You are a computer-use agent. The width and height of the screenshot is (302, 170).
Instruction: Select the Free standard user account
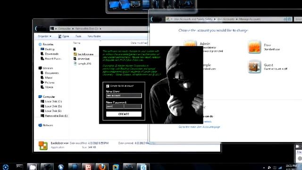(x=264, y=47)
